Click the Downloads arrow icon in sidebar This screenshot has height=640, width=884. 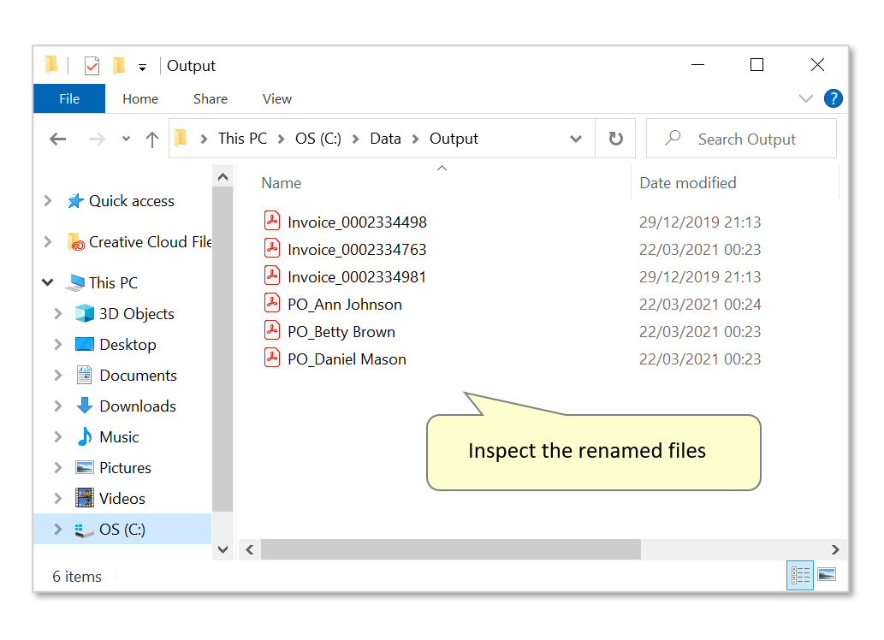(x=85, y=406)
